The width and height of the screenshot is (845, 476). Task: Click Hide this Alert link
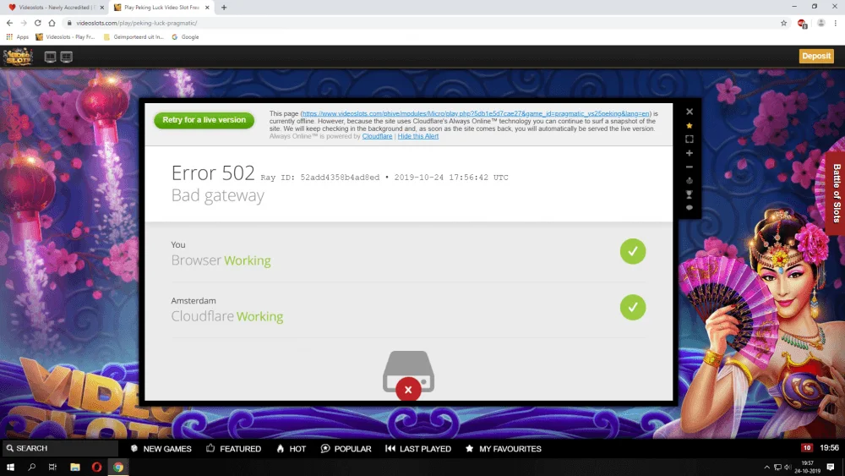pyautogui.click(x=417, y=136)
